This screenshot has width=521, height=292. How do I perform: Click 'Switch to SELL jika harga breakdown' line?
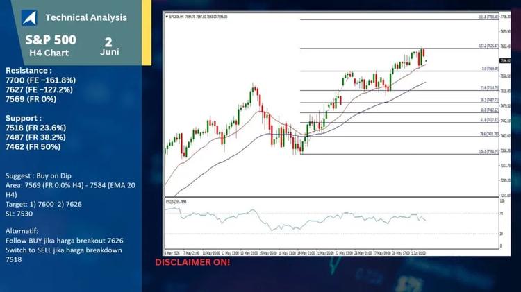tap(63, 250)
